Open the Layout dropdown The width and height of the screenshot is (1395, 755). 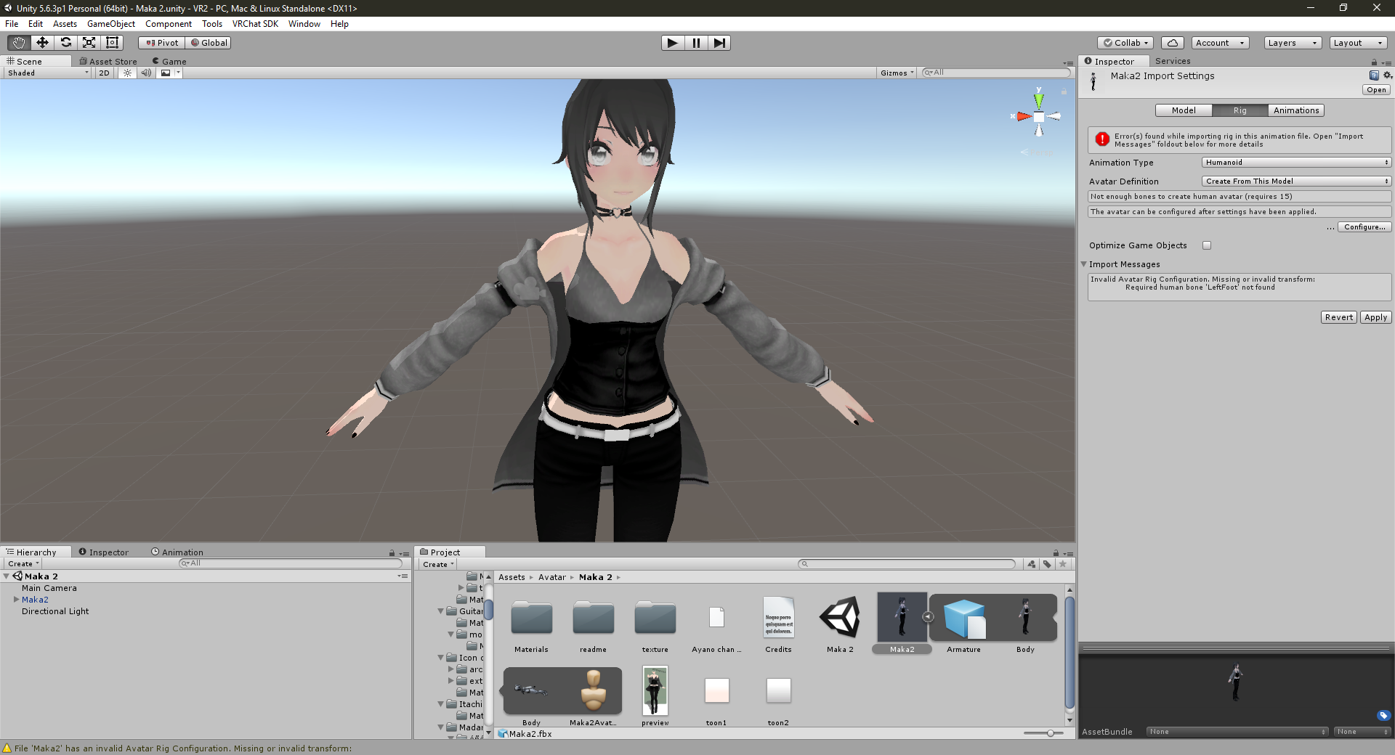click(1358, 43)
